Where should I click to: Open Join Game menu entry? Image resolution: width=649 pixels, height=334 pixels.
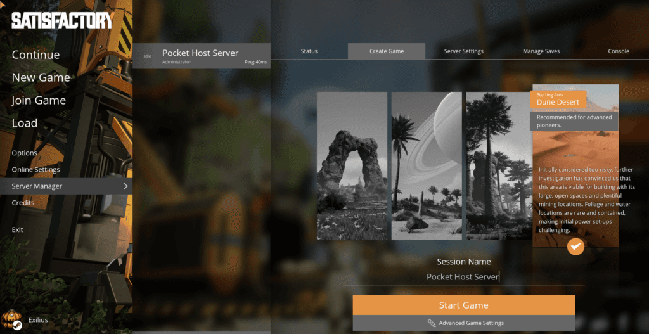pos(39,101)
